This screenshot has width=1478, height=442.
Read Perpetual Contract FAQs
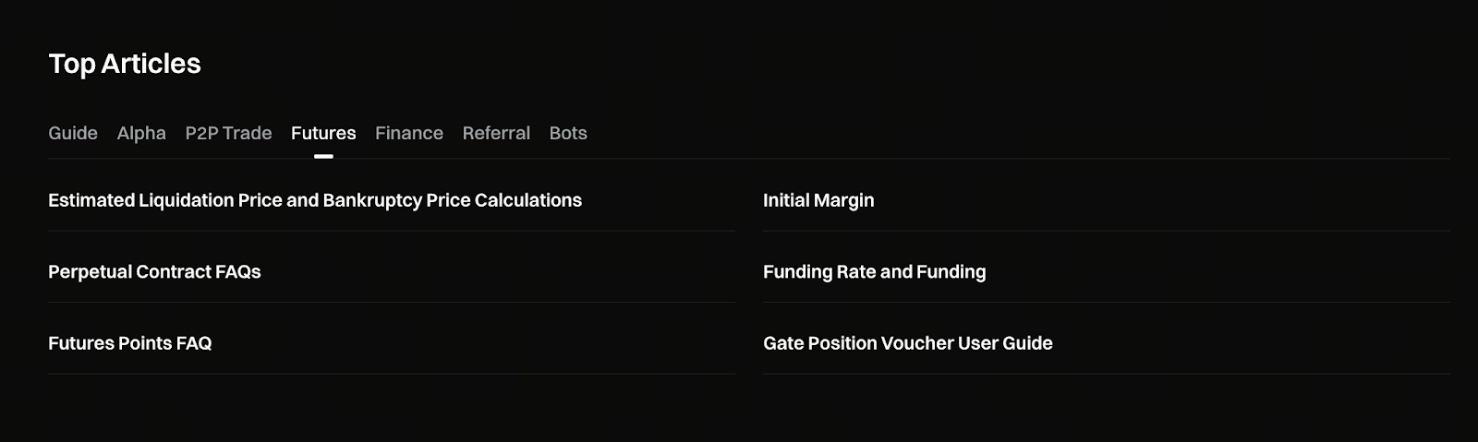tap(154, 272)
